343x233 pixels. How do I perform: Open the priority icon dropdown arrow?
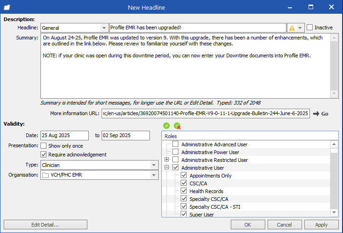point(300,28)
